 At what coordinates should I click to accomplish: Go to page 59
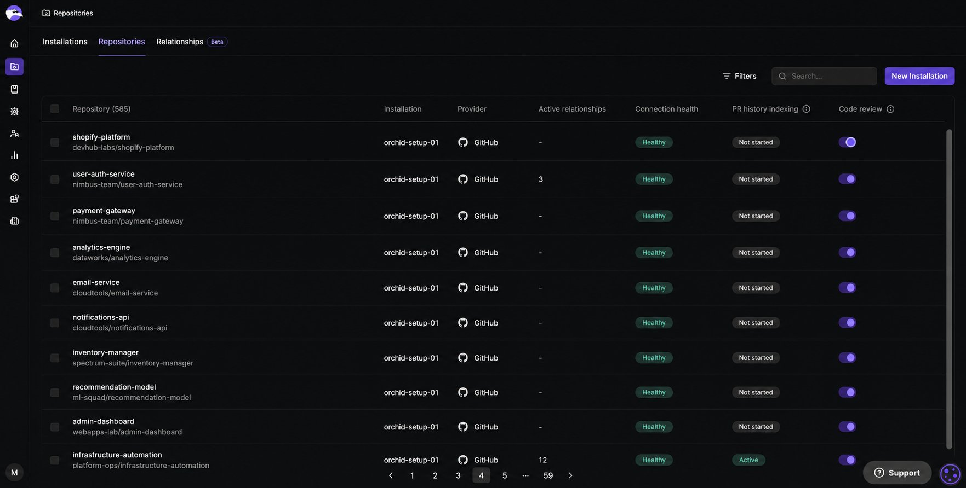coord(548,475)
